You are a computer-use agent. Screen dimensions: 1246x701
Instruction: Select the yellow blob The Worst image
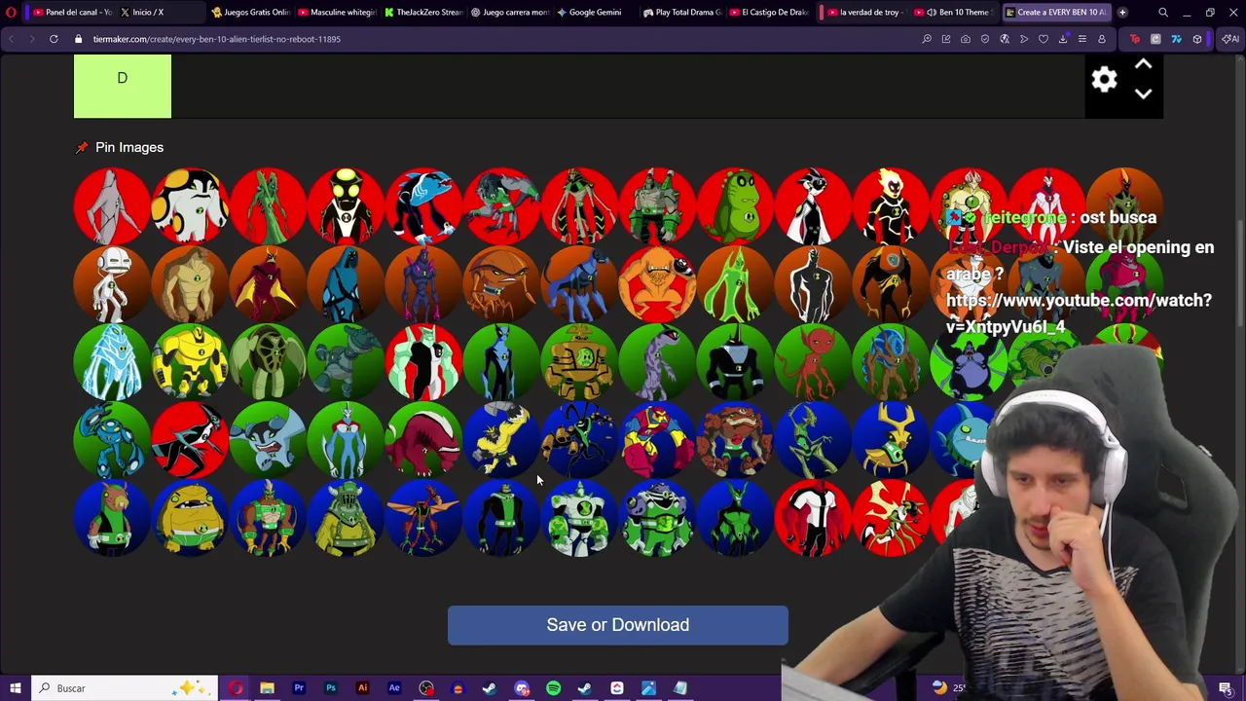coord(191,517)
